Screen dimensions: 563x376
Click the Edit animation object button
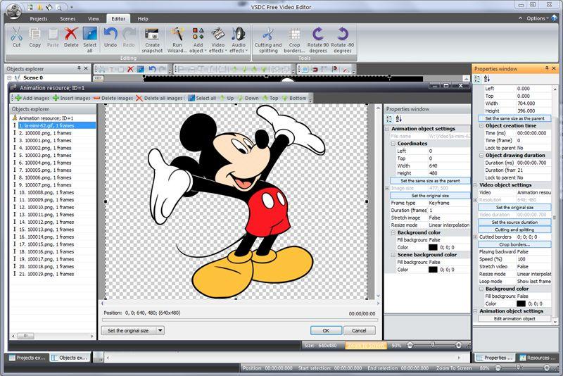click(x=514, y=318)
